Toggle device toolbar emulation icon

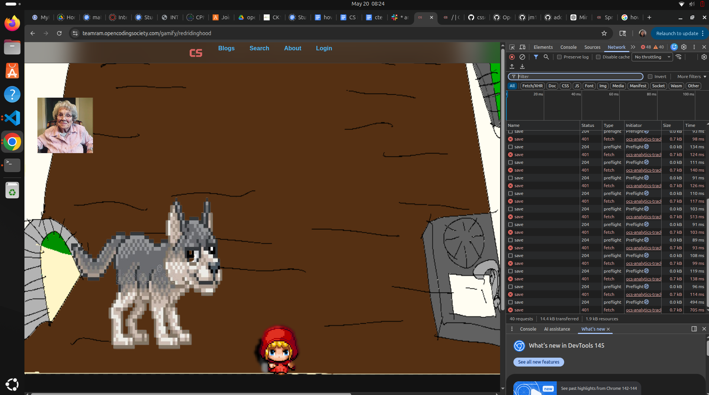point(522,47)
